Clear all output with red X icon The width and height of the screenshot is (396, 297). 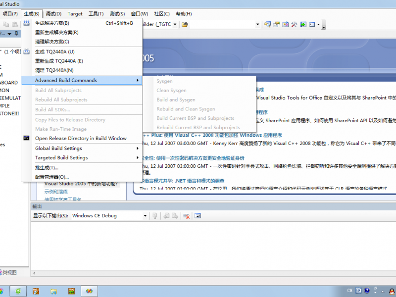(187, 216)
